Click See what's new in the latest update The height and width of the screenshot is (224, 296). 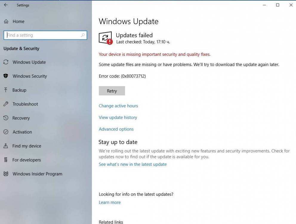(132, 164)
